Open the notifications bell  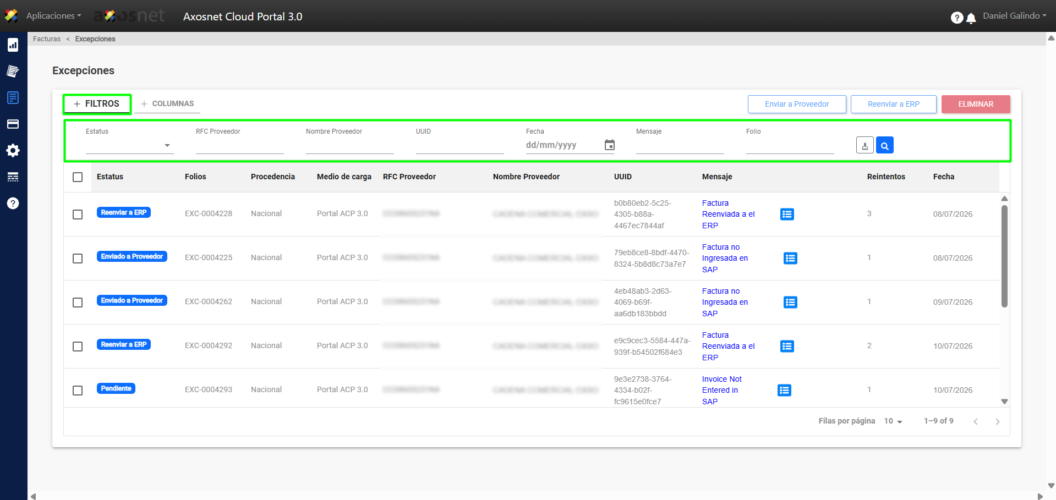pos(971,18)
